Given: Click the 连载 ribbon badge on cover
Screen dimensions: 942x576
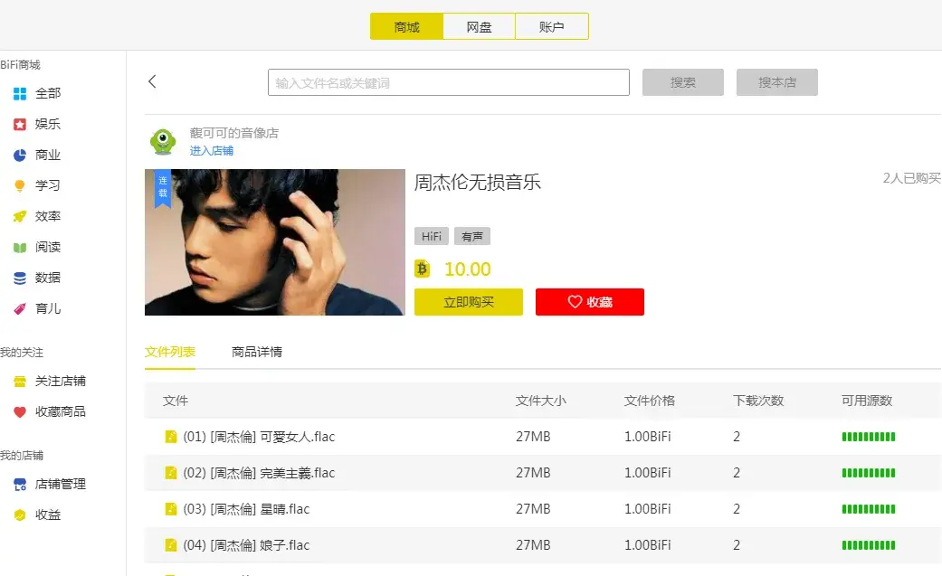Looking at the screenshot, I should (x=163, y=188).
